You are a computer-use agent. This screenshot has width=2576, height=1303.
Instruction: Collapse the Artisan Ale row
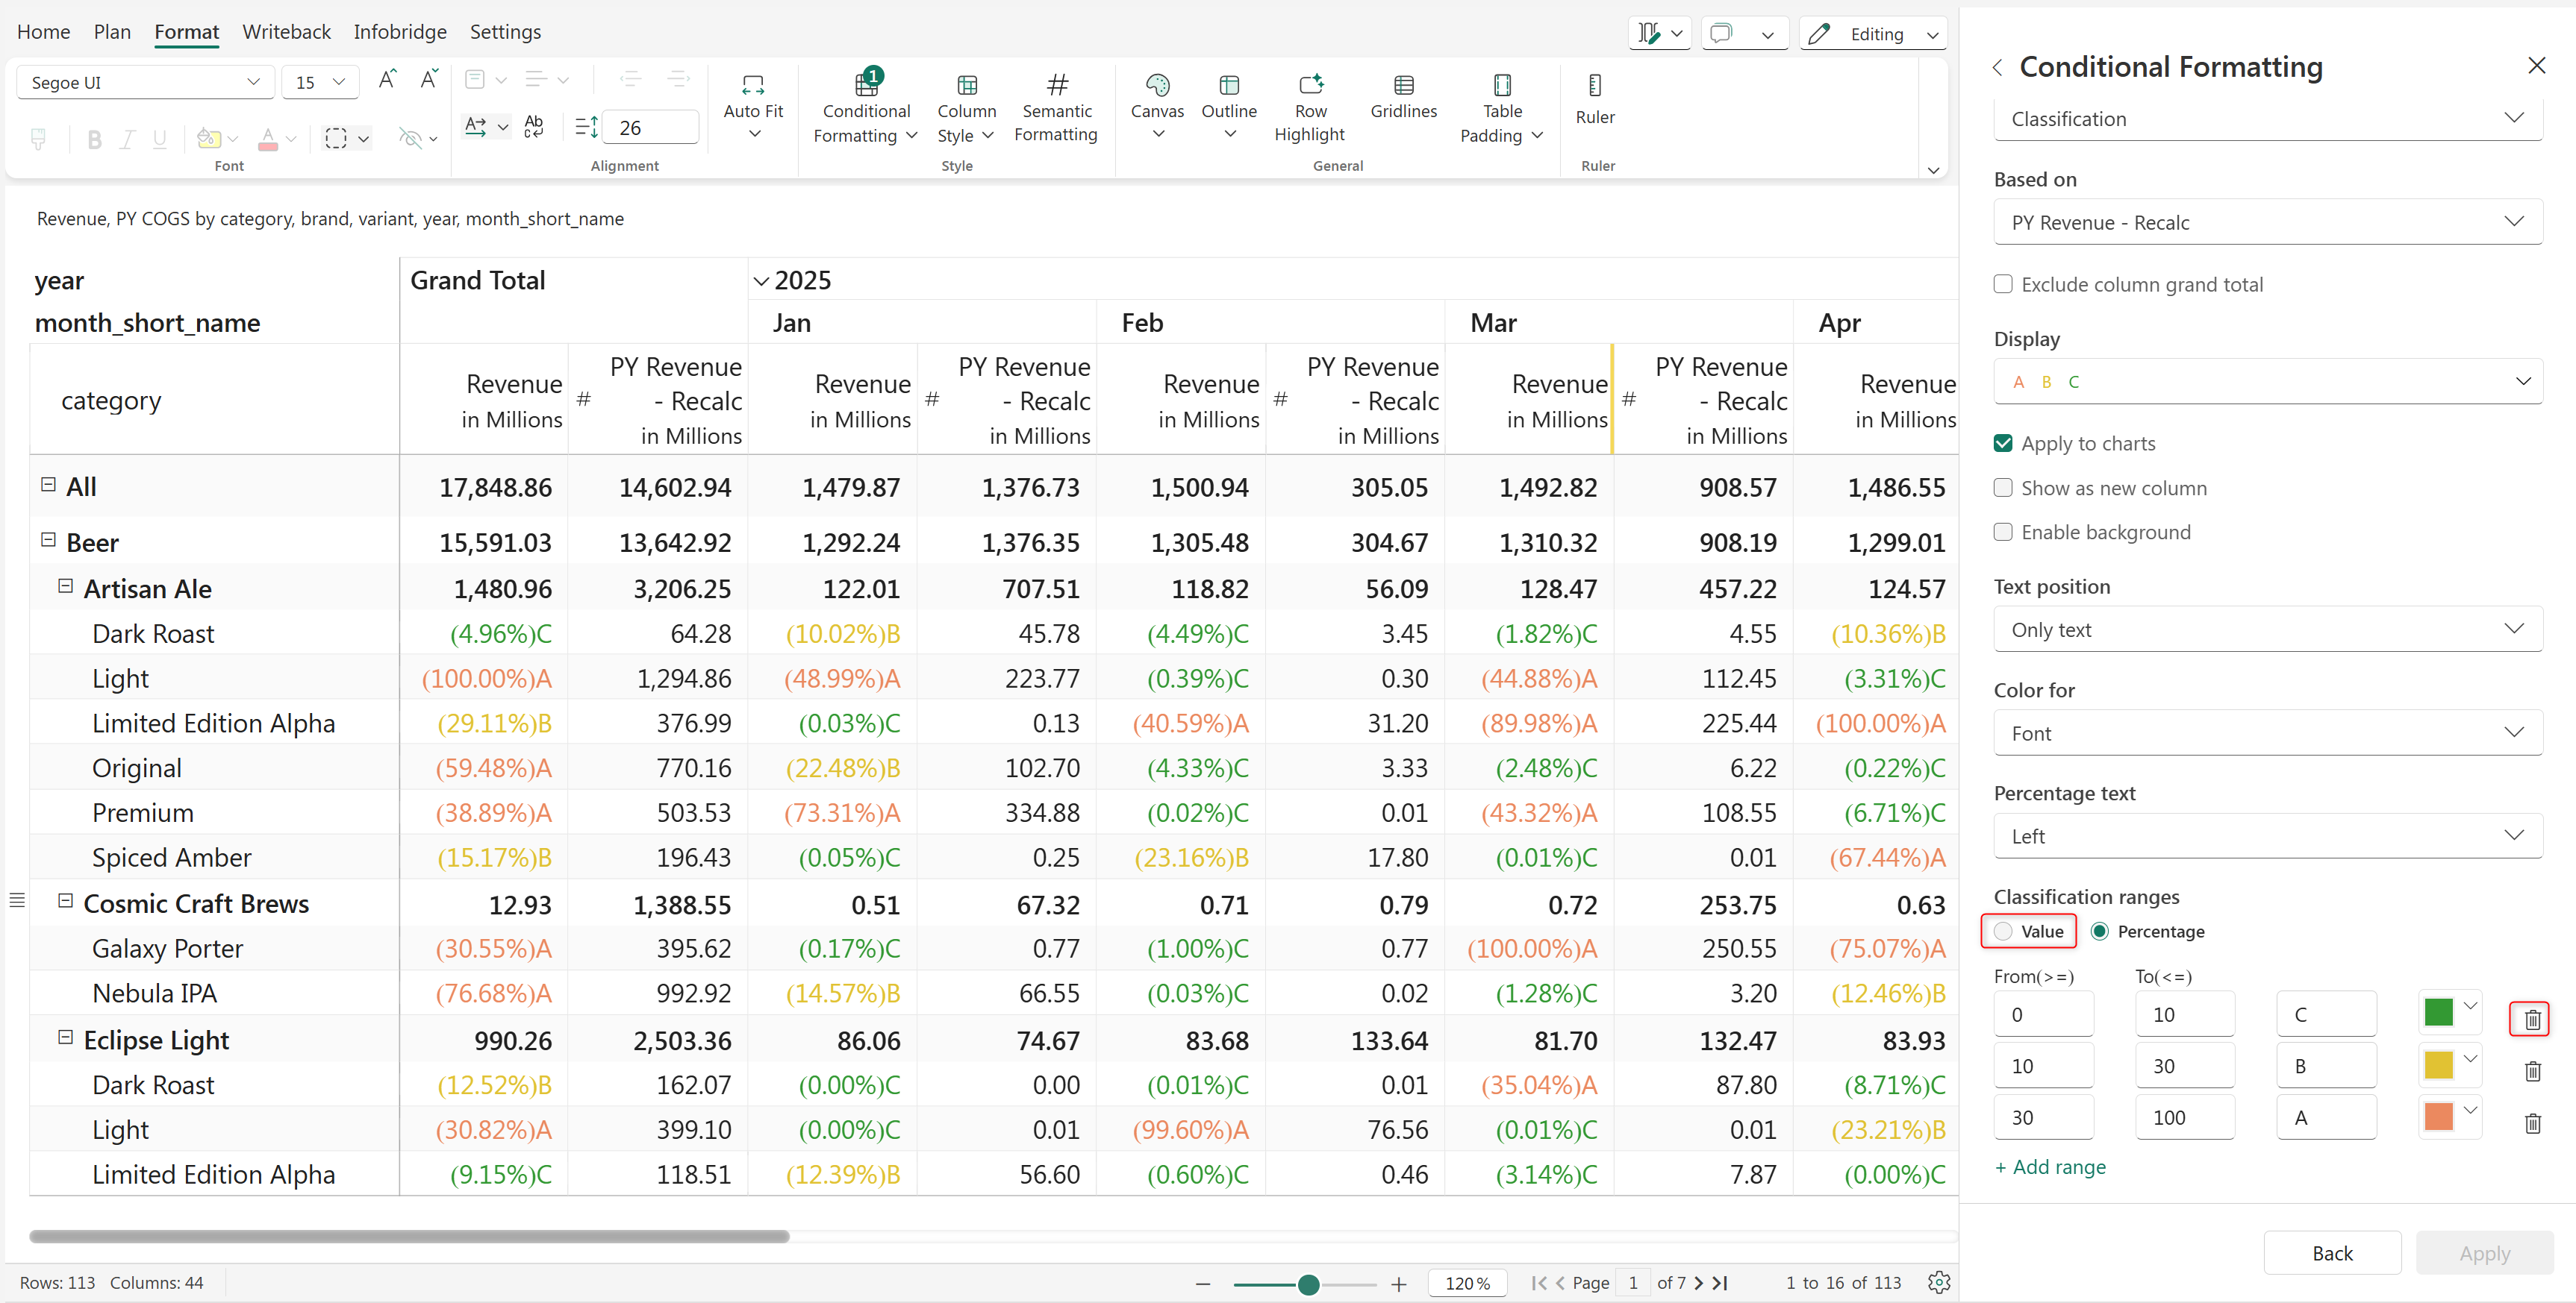(x=66, y=588)
